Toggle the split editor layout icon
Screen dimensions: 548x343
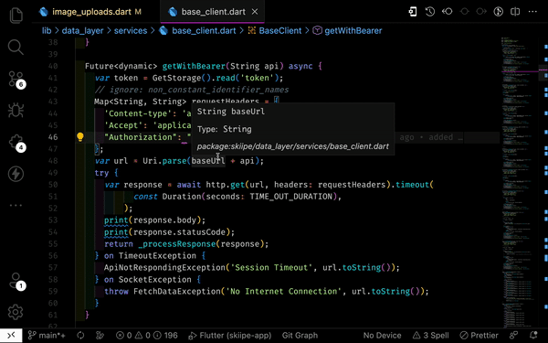pyautogui.click(x=515, y=12)
